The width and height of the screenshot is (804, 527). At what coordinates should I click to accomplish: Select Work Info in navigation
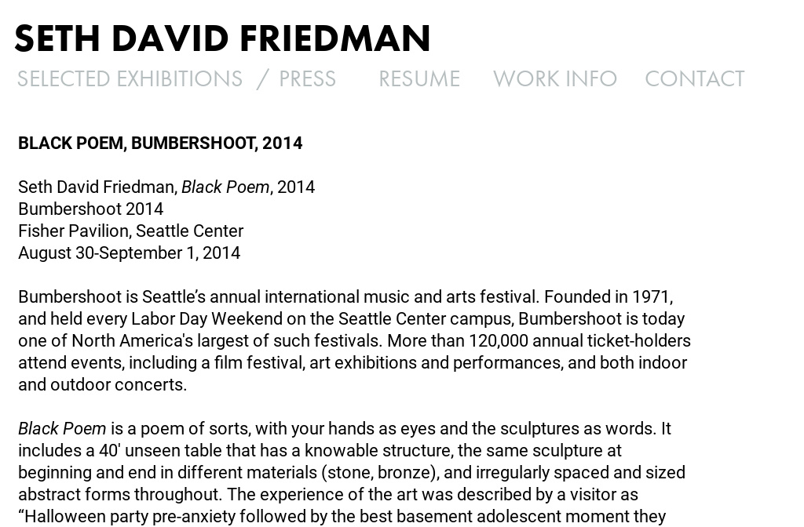[x=554, y=79]
